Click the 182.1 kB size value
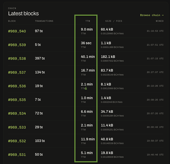 (108, 57)
